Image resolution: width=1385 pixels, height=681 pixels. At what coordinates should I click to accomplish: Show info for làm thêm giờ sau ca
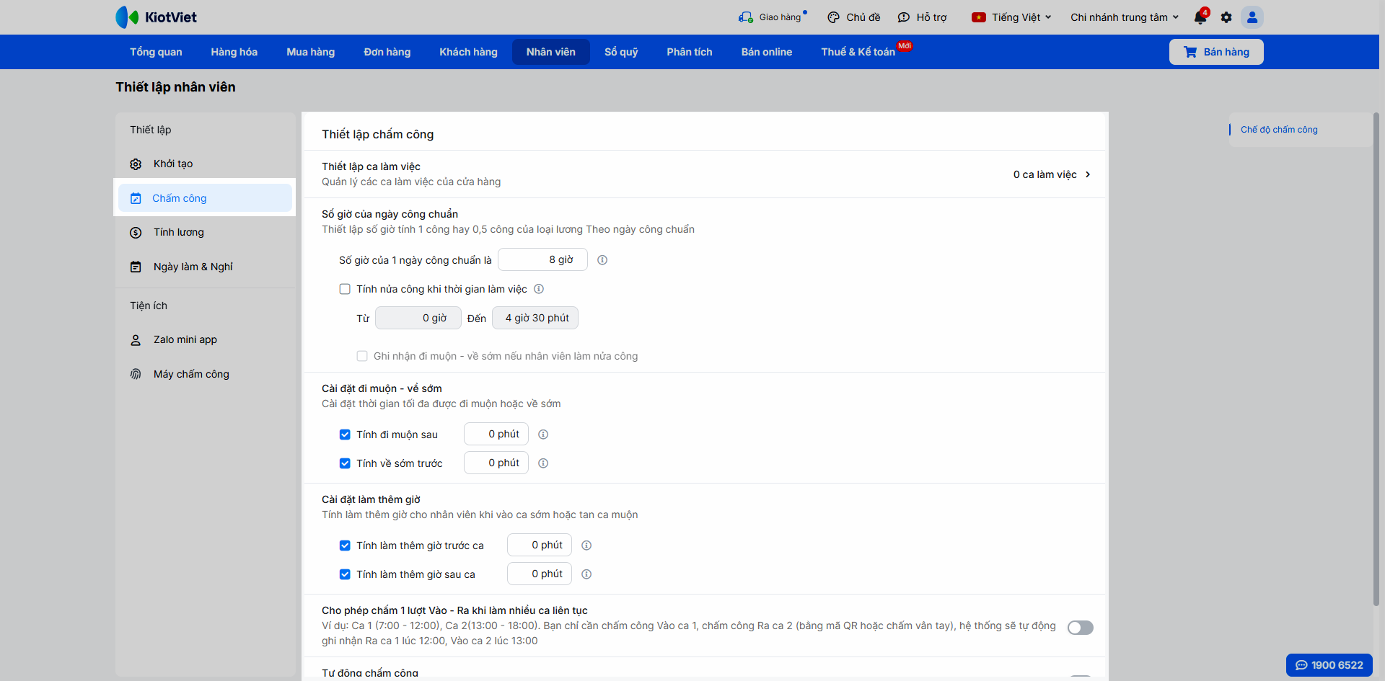pyautogui.click(x=586, y=574)
